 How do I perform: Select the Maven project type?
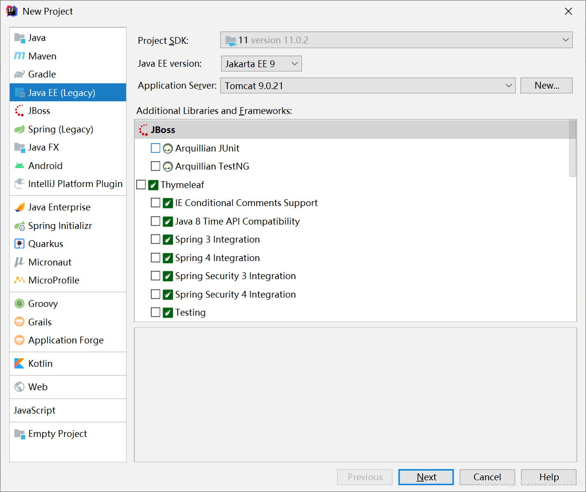(68, 56)
